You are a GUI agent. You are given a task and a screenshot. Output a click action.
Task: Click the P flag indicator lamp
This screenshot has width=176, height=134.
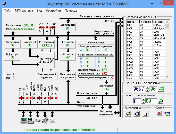tap(47, 27)
